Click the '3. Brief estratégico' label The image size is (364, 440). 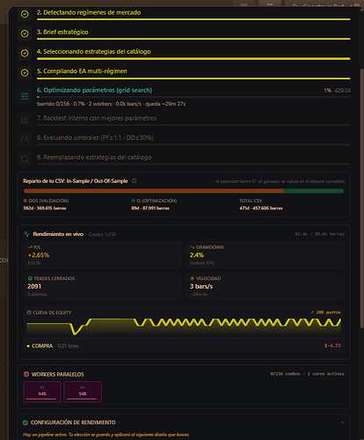point(62,32)
